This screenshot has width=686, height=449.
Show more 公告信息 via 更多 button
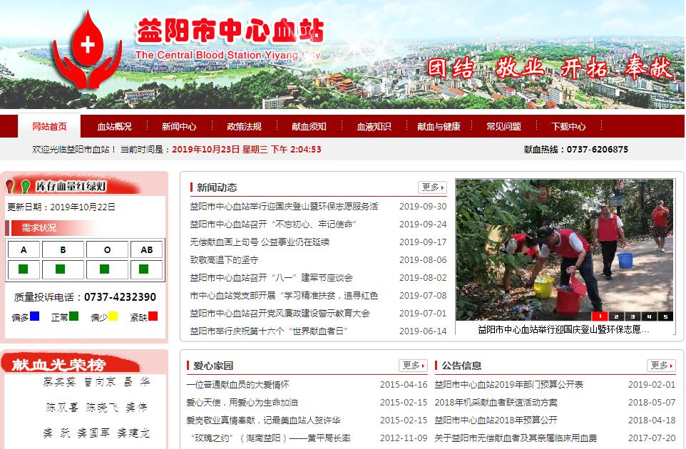tap(661, 366)
